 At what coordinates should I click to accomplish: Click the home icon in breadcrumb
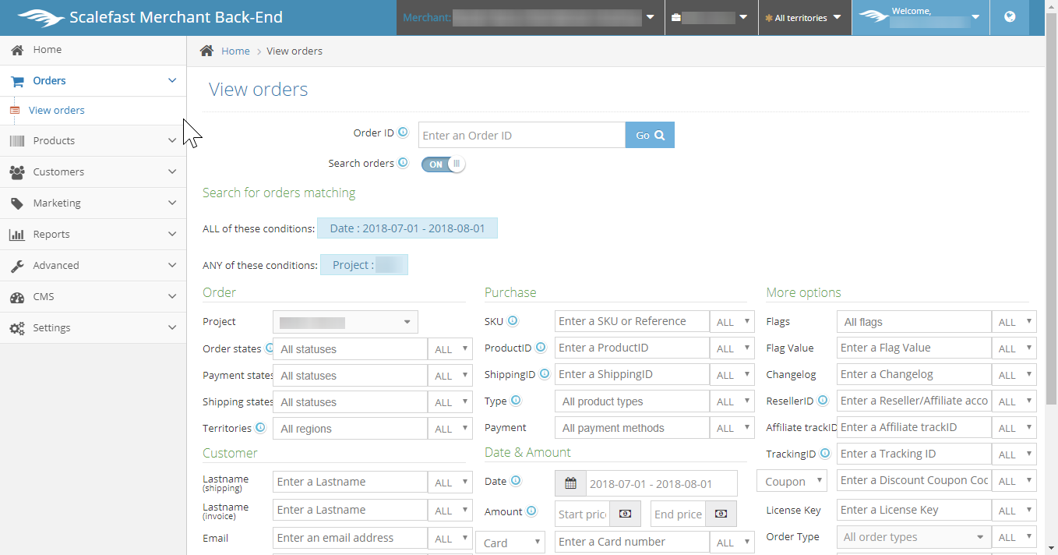206,51
